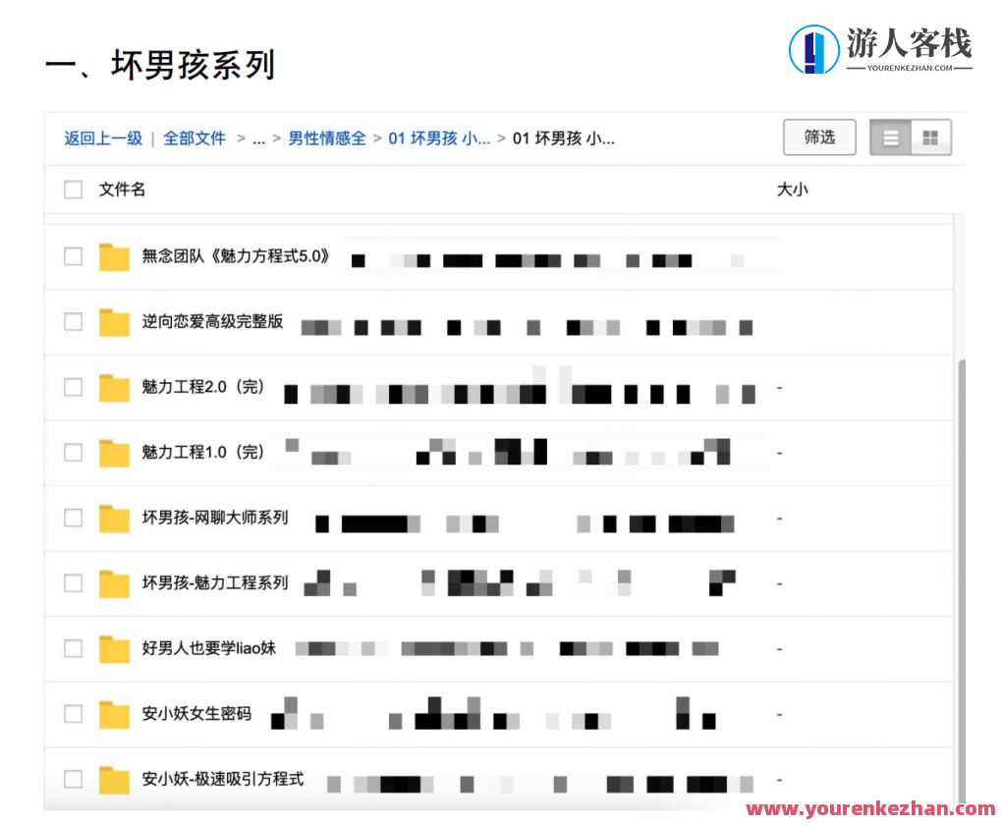Check the box for 好男人也要学liao妹

click(74, 648)
